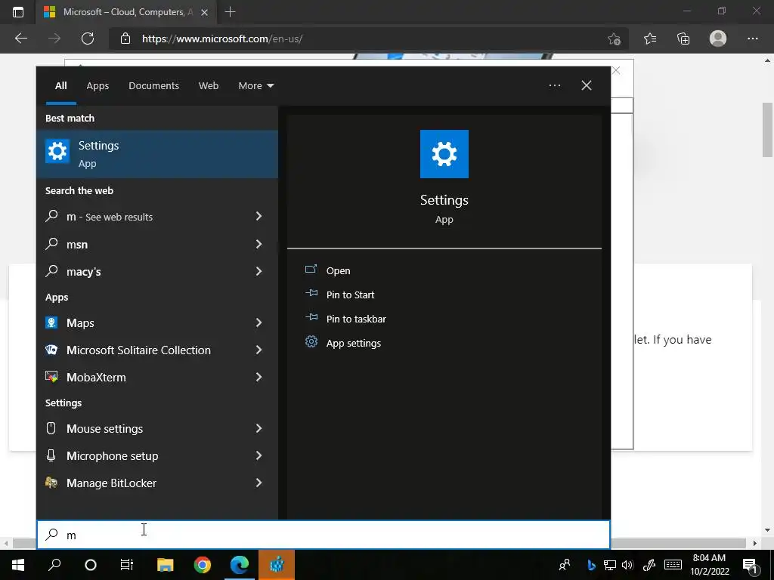
Task: Click the Maps app icon
Action: 51,322
